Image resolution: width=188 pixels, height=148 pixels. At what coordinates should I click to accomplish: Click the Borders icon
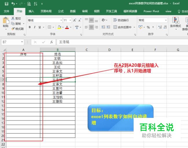[49, 27]
